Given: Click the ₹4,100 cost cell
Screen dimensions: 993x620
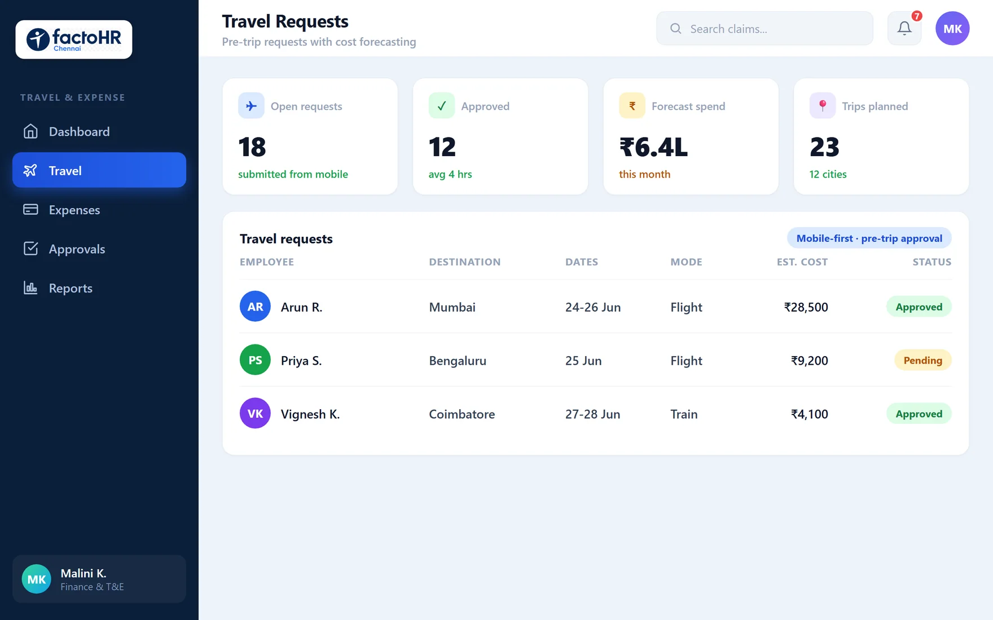Looking at the screenshot, I should coord(810,414).
